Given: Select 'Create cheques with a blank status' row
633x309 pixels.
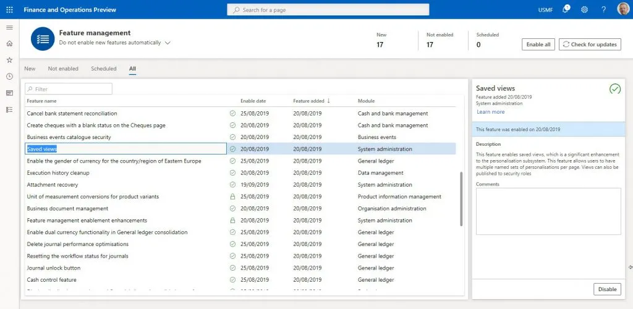Looking at the screenshot, I should coord(242,125).
